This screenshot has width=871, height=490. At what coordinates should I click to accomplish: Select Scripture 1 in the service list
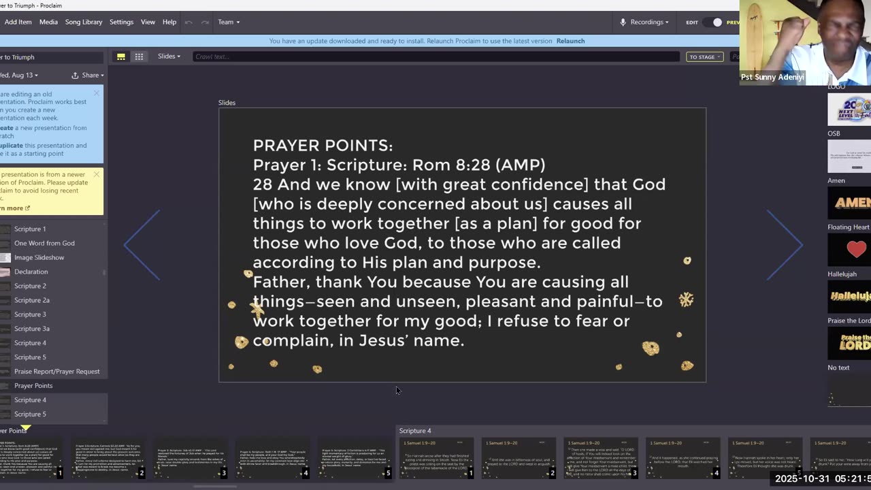(52, 229)
